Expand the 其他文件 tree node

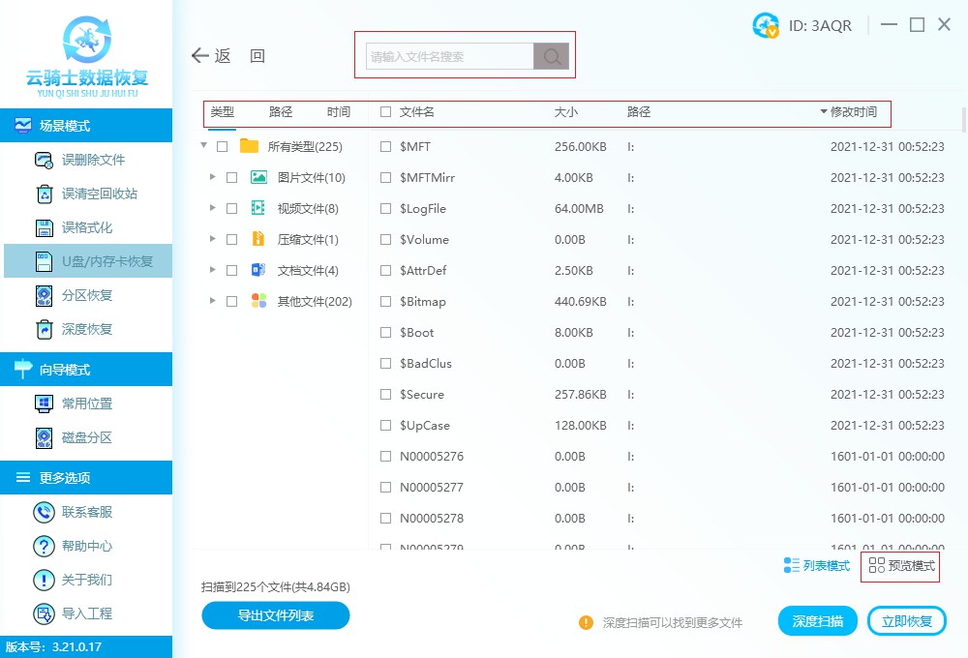point(212,301)
